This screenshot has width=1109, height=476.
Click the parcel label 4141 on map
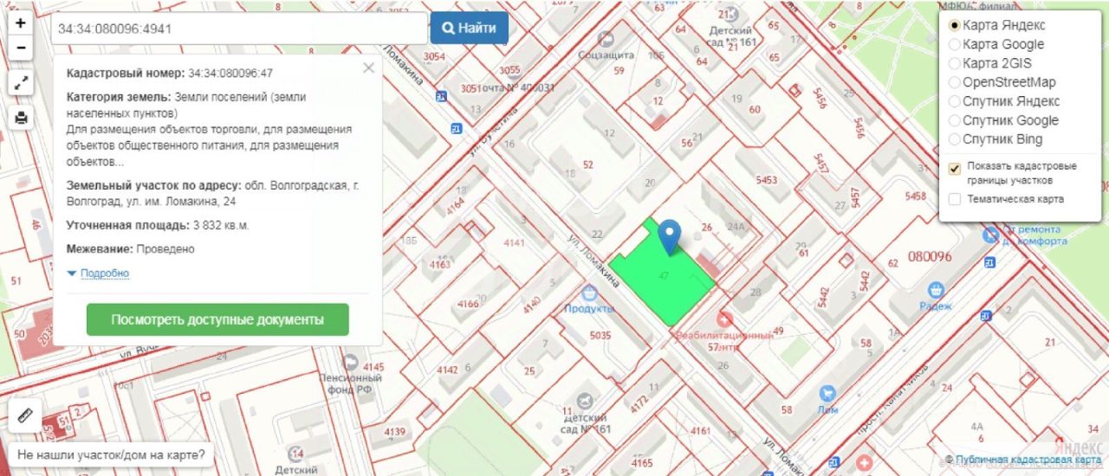click(514, 243)
